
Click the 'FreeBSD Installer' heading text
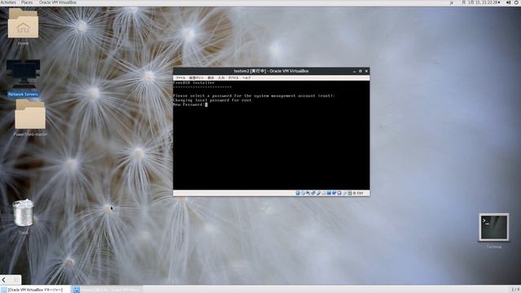pos(194,83)
